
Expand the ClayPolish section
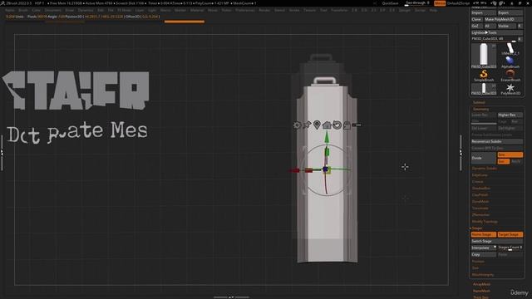pos(480,195)
